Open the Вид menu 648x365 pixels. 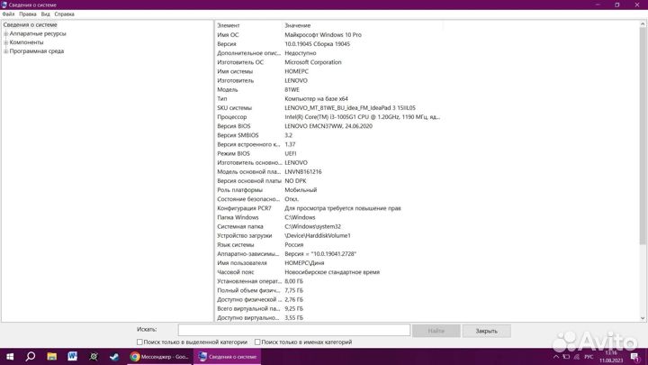pyautogui.click(x=46, y=14)
